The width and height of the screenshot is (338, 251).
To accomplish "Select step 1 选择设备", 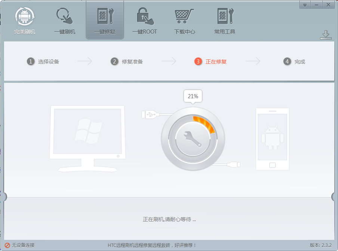I will coord(43,62).
